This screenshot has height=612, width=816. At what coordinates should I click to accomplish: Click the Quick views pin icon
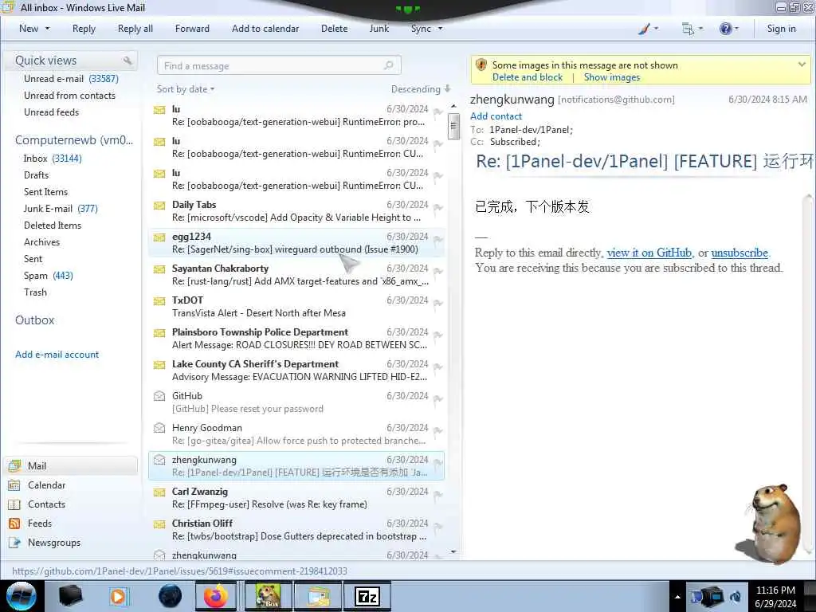coord(127,61)
